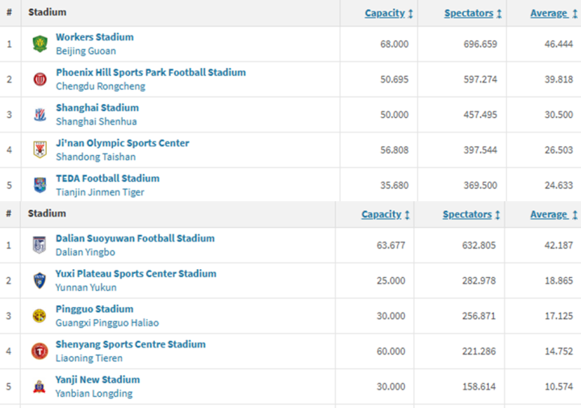Click the Beijing Guoan club crest

[x=40, y=44]
